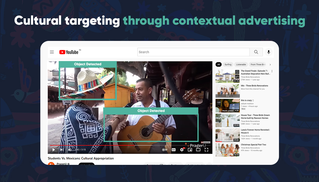Mute the video volume
Image resolution: width=319 pixels, height=182 pixels.
(x=70, y=150)
